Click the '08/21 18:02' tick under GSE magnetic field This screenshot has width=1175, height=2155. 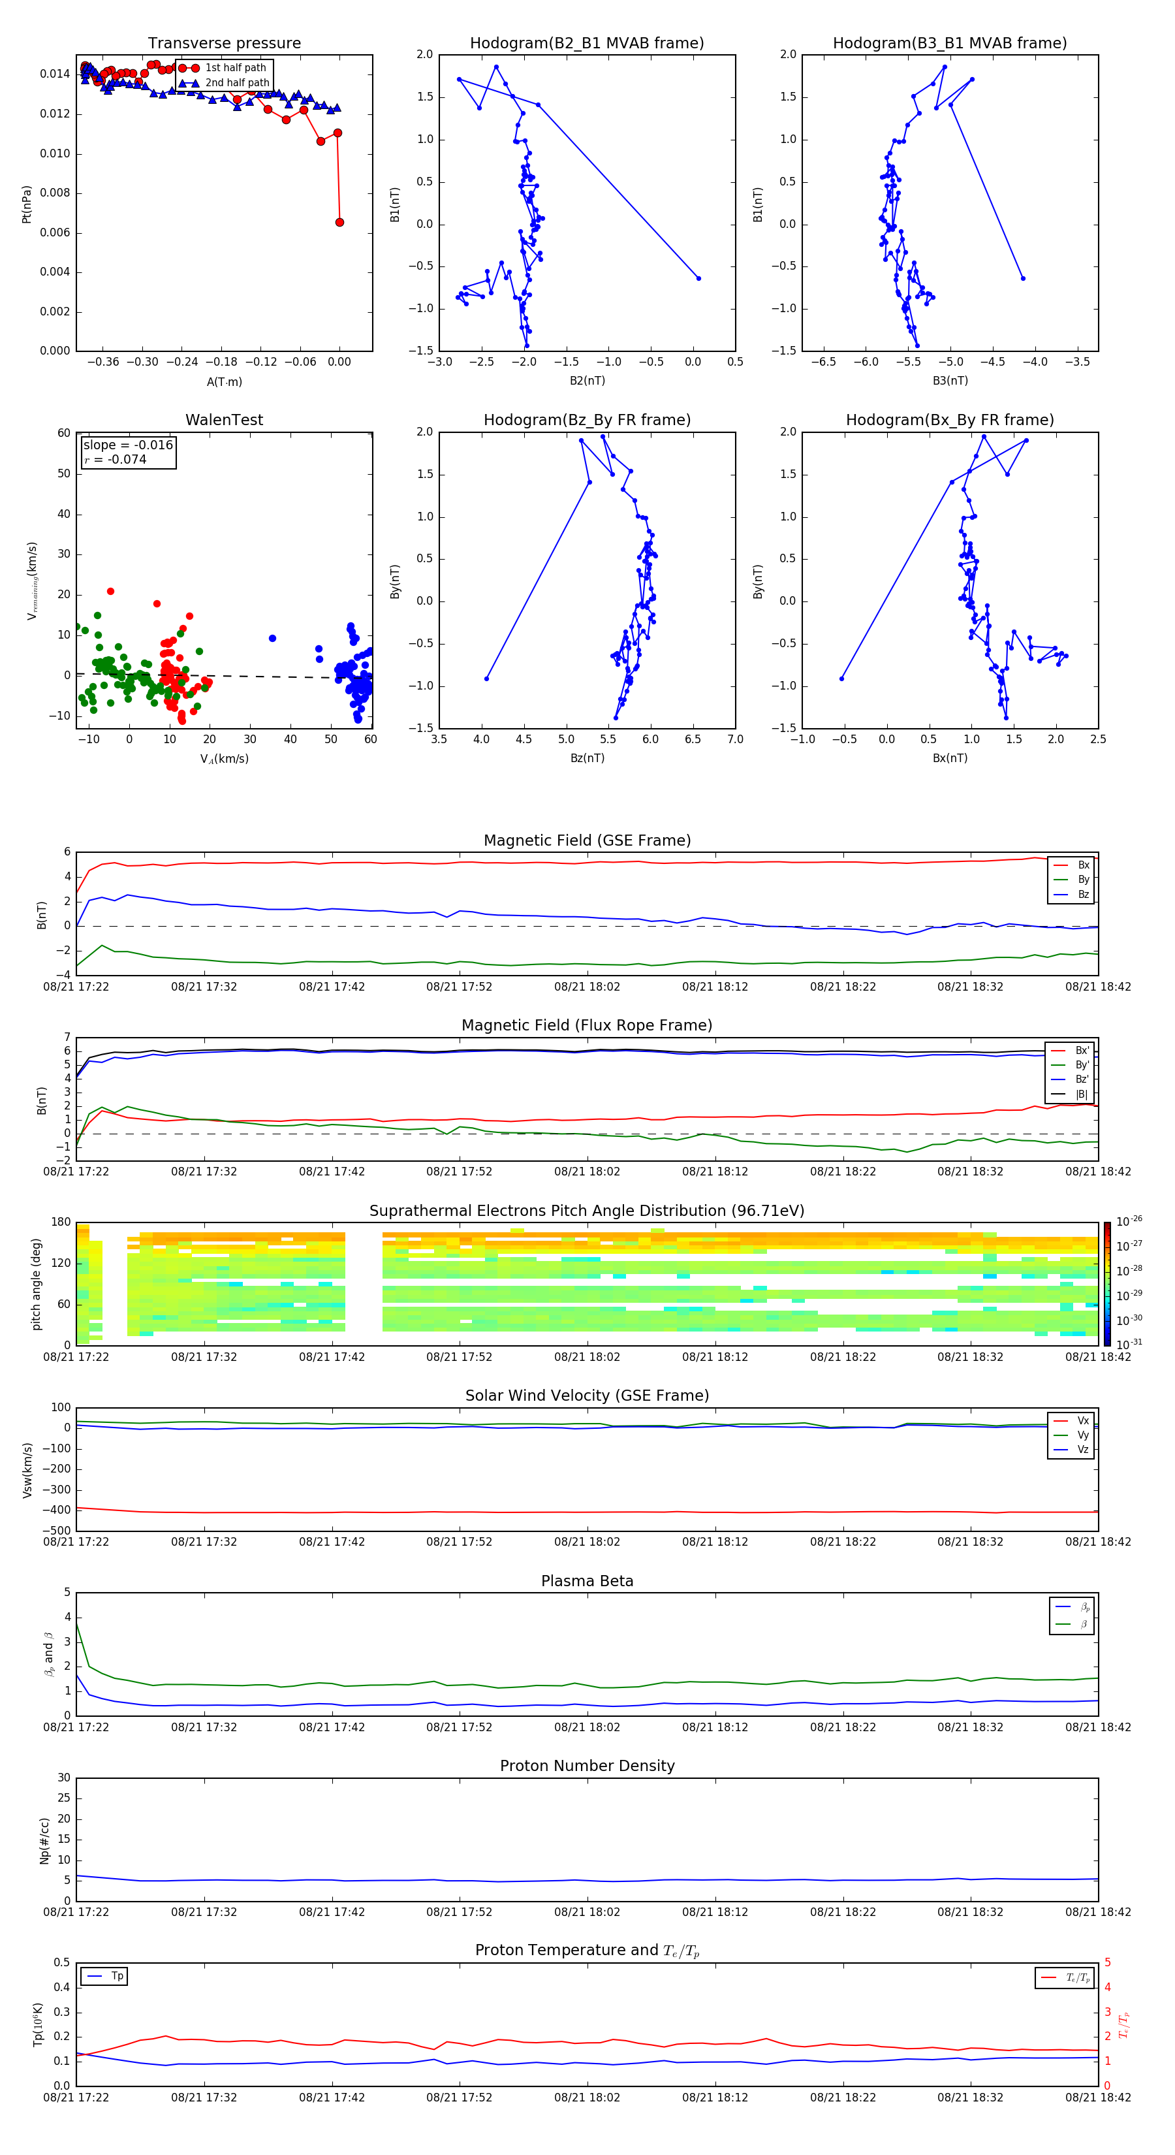click(587, 987)
